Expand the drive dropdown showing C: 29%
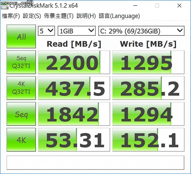 tap(141, 31)
